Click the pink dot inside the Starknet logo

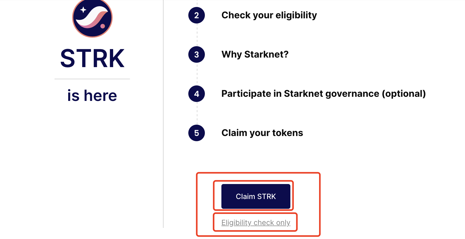tap(103, 26)
